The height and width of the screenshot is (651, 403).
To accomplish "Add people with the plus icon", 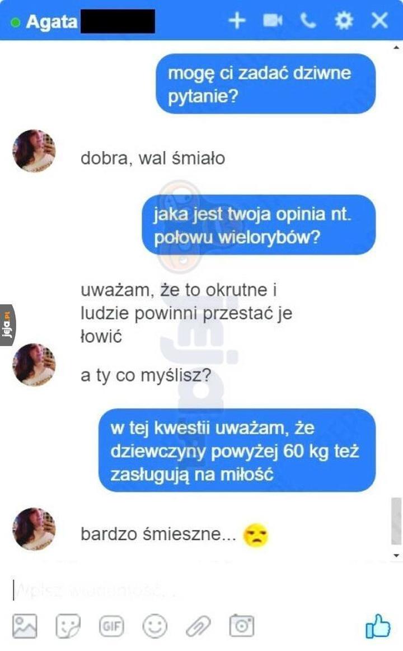I will [x=237, y=20].
